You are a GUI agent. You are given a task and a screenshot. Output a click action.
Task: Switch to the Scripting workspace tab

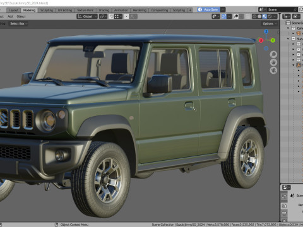click(x=179, y=10)
